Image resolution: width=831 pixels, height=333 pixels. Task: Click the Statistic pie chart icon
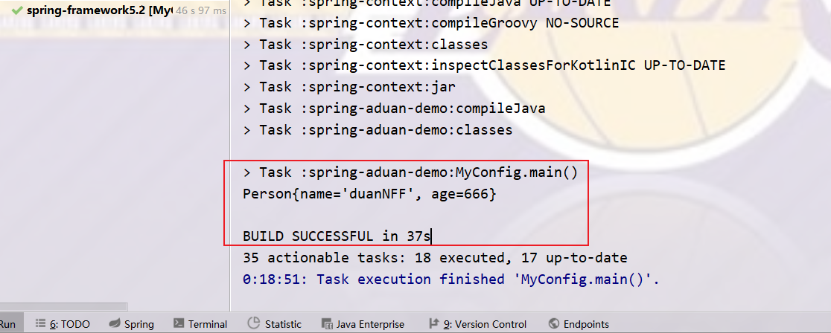254,323
